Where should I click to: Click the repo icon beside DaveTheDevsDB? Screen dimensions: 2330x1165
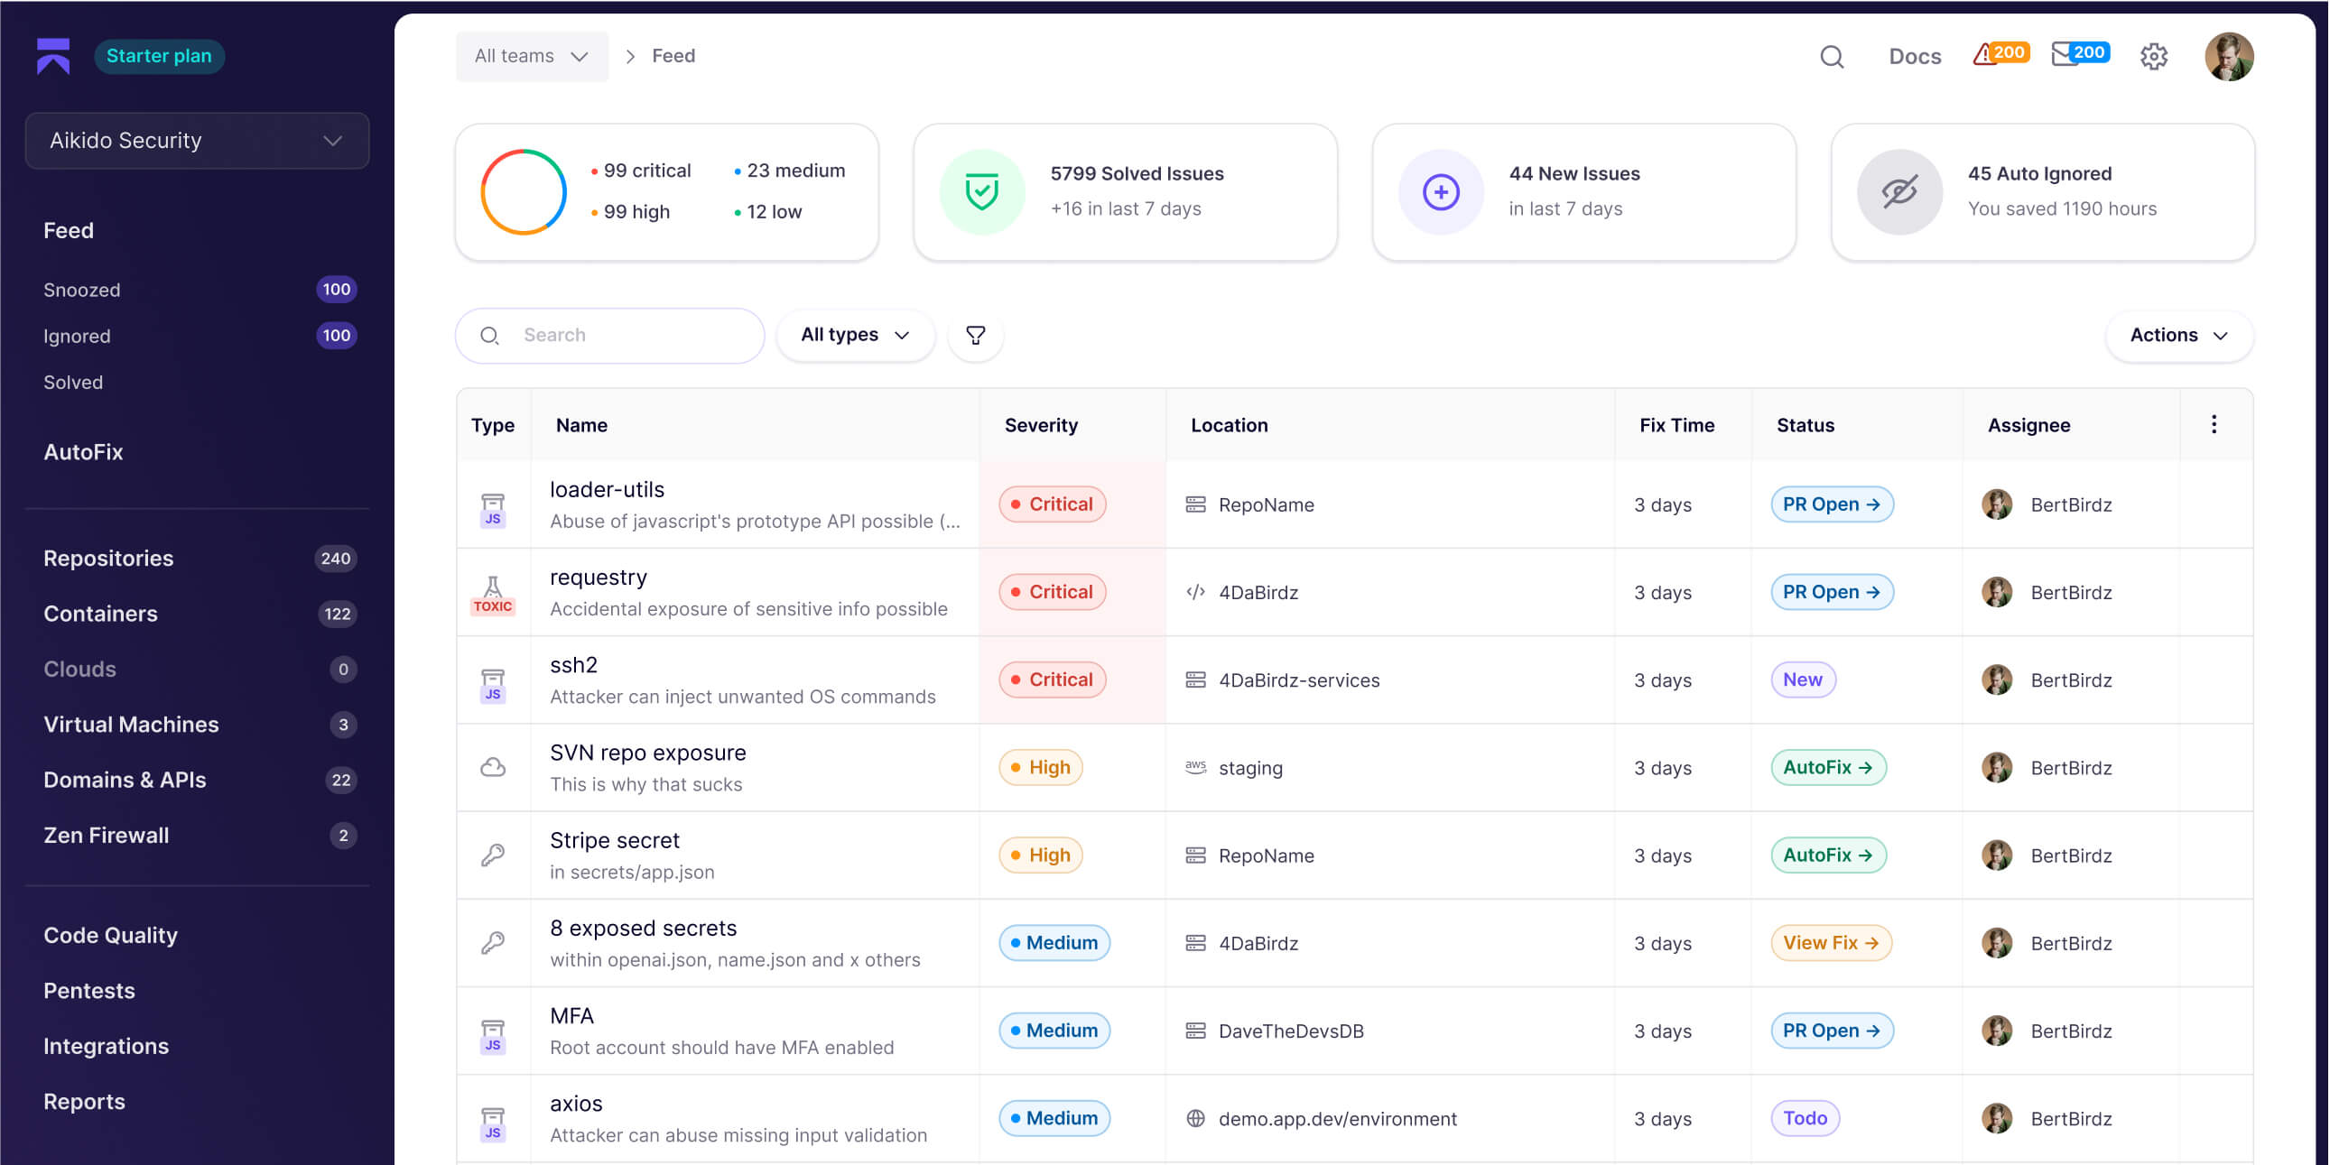tap(1196, 1031)
